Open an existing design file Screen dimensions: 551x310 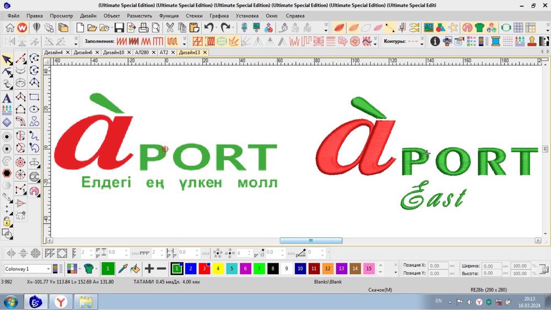[92, 28]
